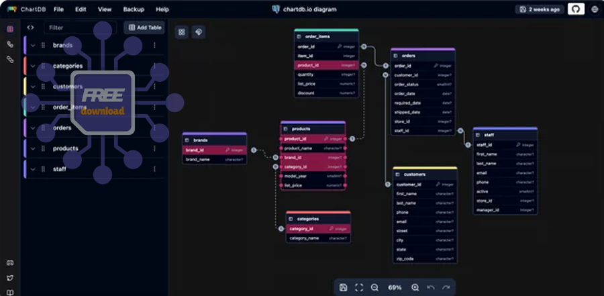Open the View menu

(105, 9)
